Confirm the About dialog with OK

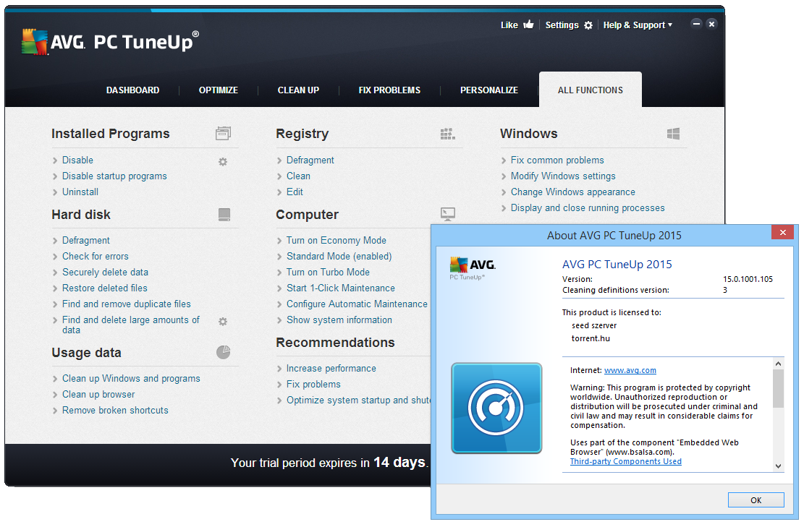click(756, 500)
